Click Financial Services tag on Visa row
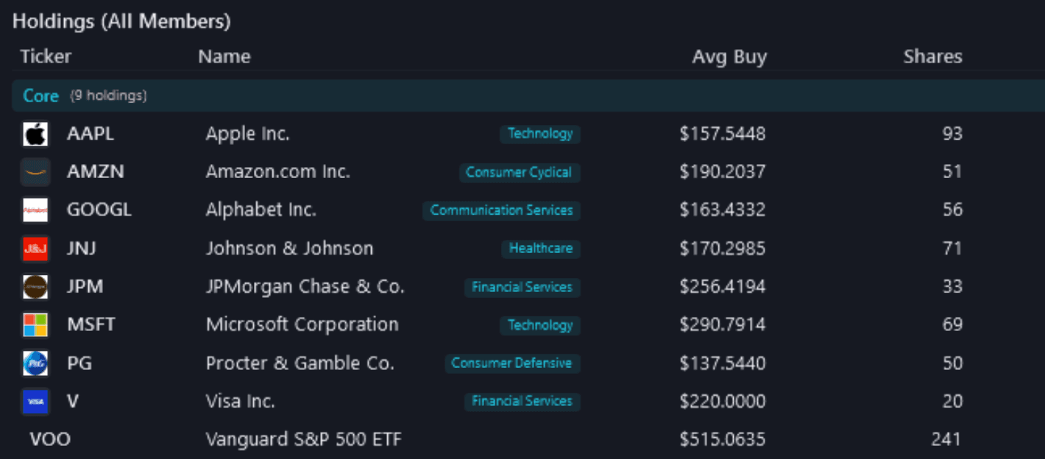 click(522, 402)
